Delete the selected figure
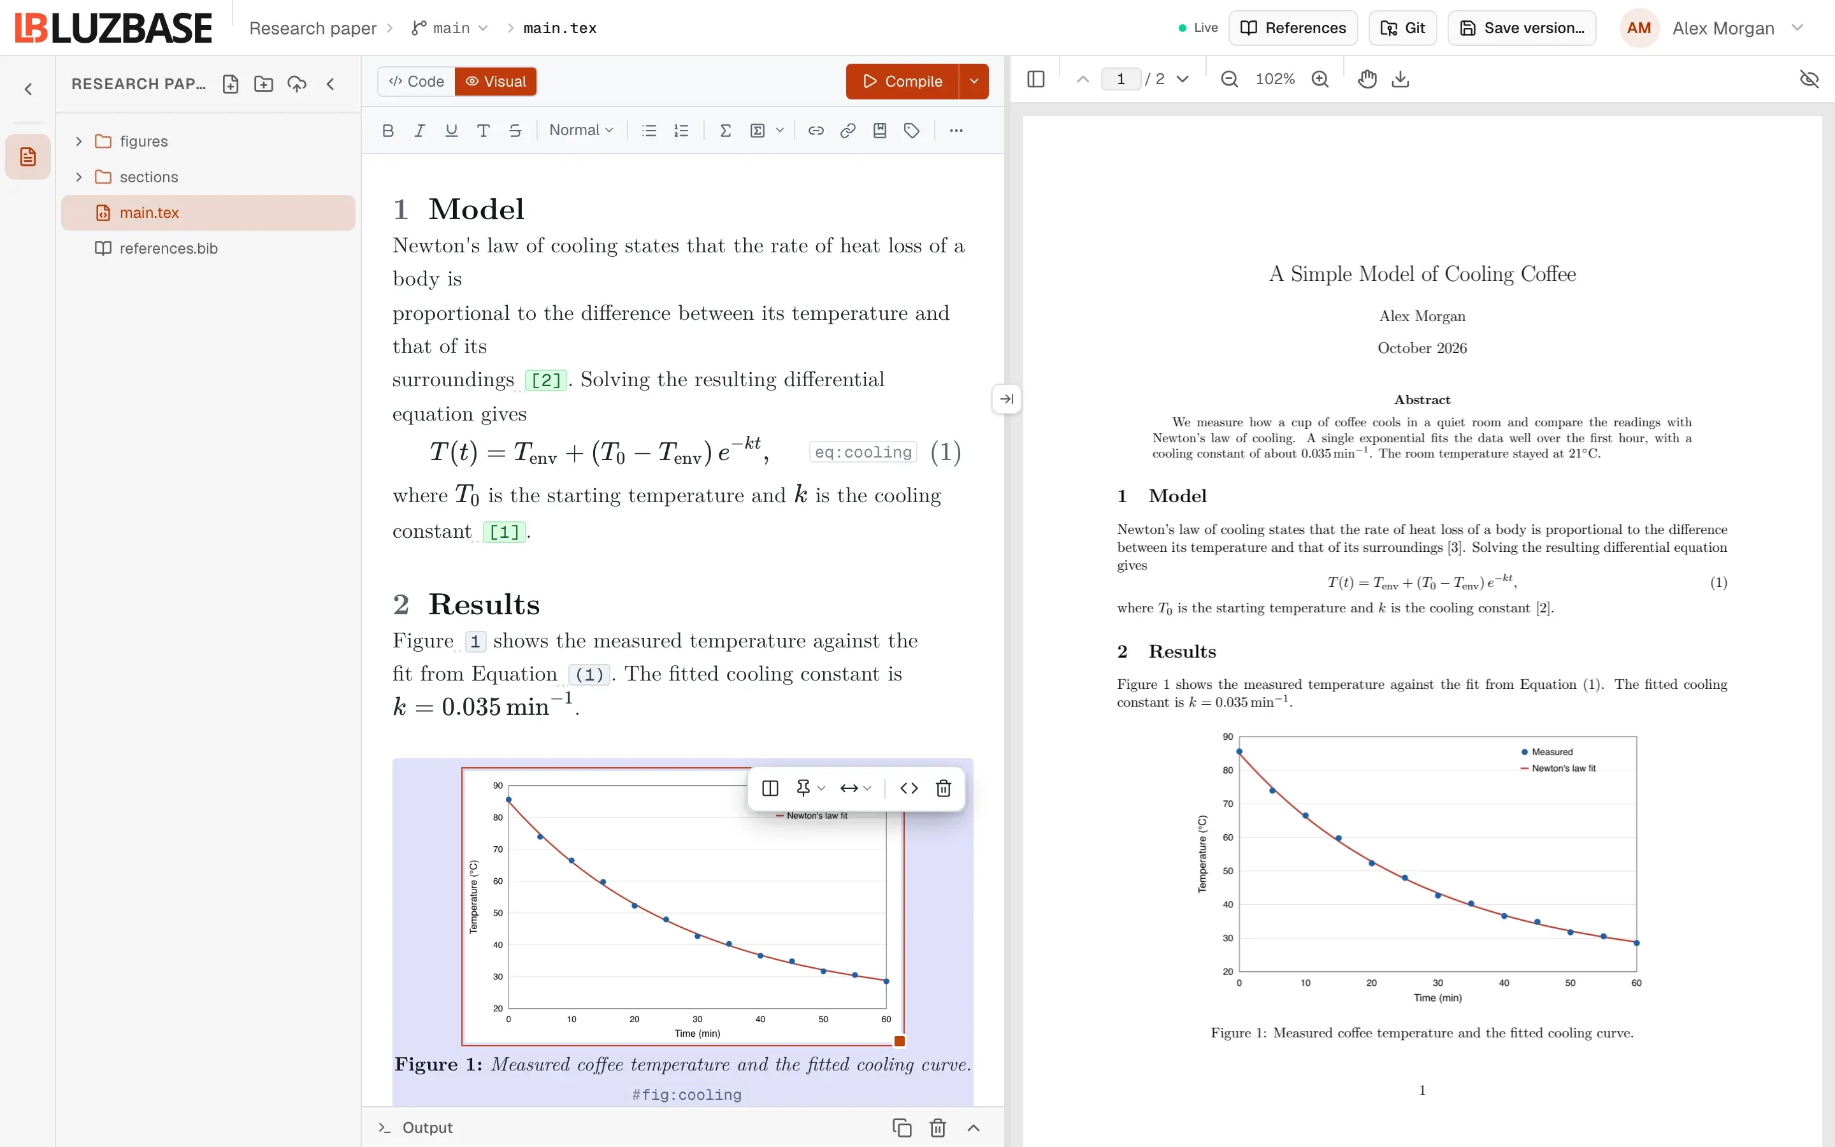Screen dimensions: 1835x1147 943,788
